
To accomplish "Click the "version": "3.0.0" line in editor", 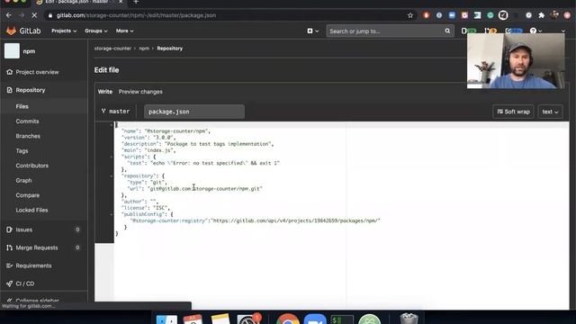I will pos(148,138).
